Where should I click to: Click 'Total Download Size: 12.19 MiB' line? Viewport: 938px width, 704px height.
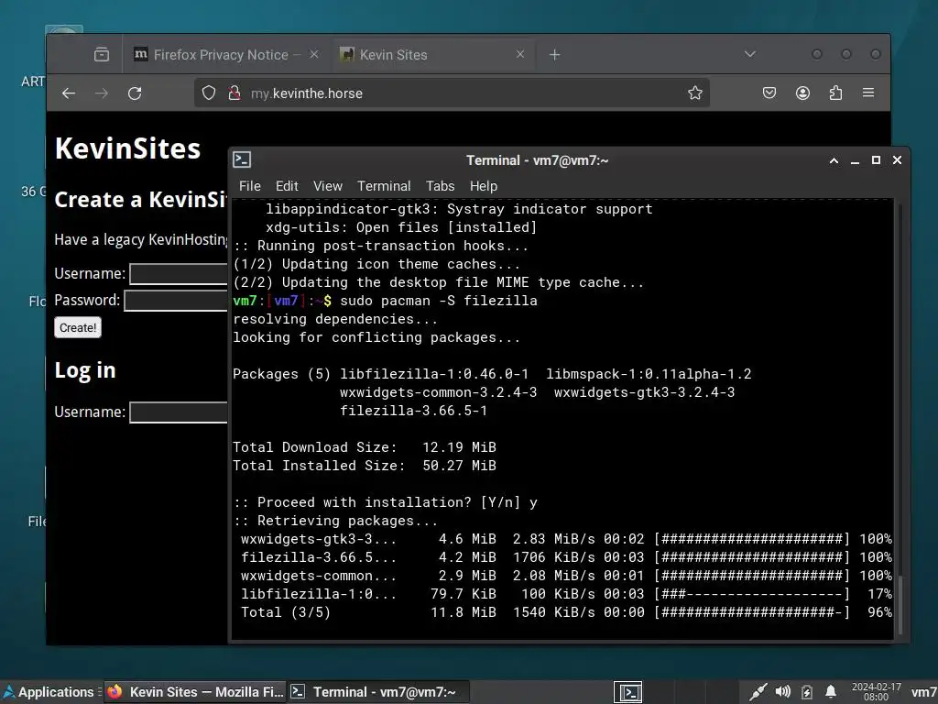(365, 447)
